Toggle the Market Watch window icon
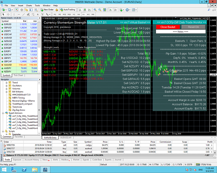This screenshot has height=173, width=217. 17,10
